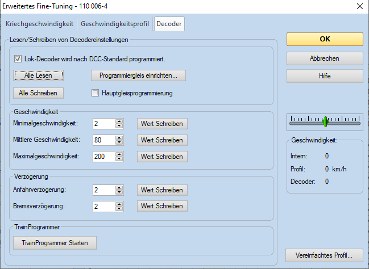
Task: Click the green speed slider handle
Action: pos(325,121)
